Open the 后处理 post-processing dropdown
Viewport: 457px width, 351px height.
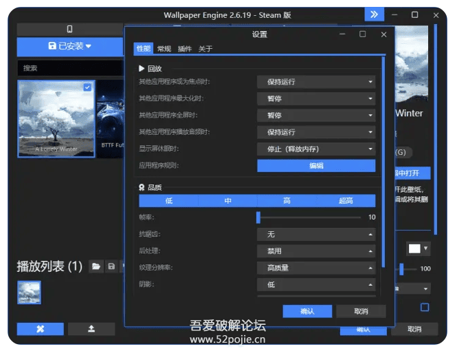(x=316, y=251)
